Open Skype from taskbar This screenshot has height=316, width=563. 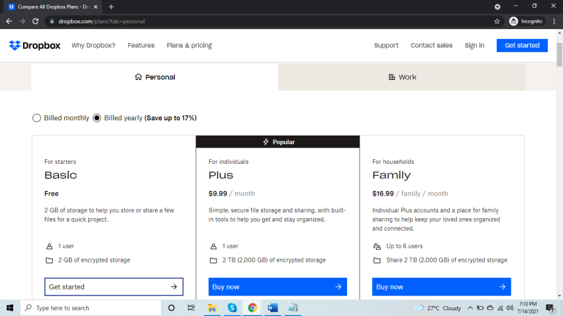(232, 308)
